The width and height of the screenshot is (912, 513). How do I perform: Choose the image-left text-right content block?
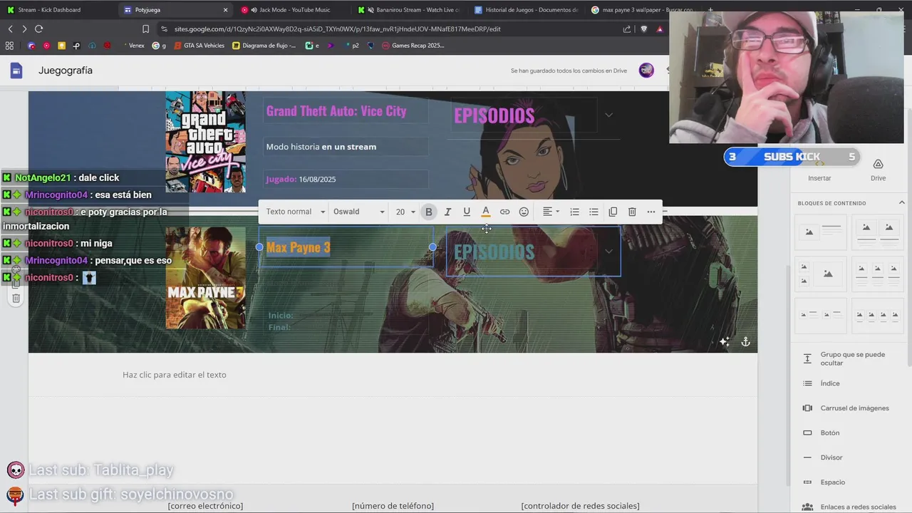coord(821,232)
